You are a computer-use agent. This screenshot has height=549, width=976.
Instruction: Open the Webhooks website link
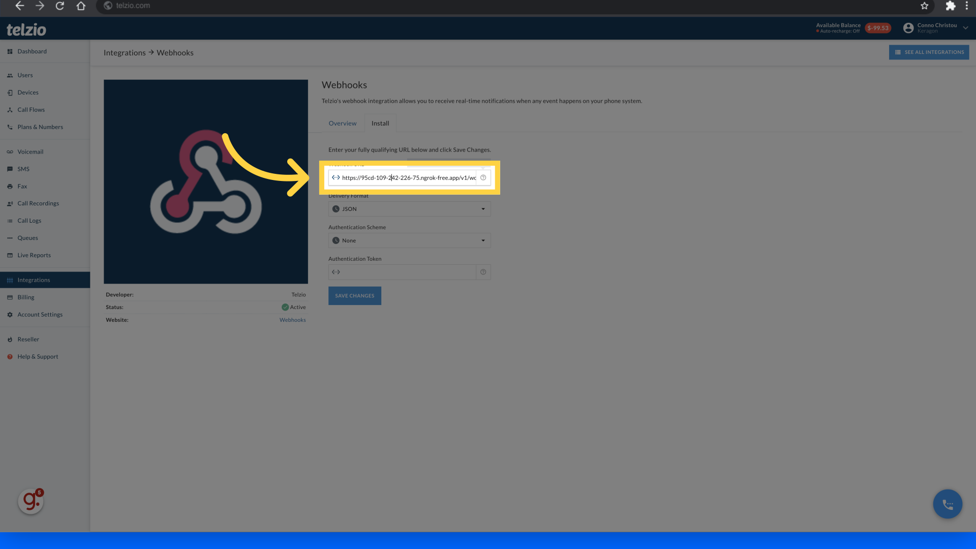click(292, 320)
